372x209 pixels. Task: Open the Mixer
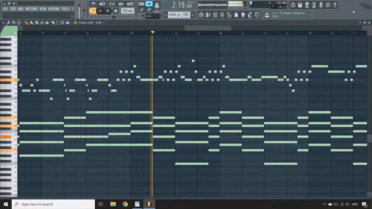(x=222, y=15)
